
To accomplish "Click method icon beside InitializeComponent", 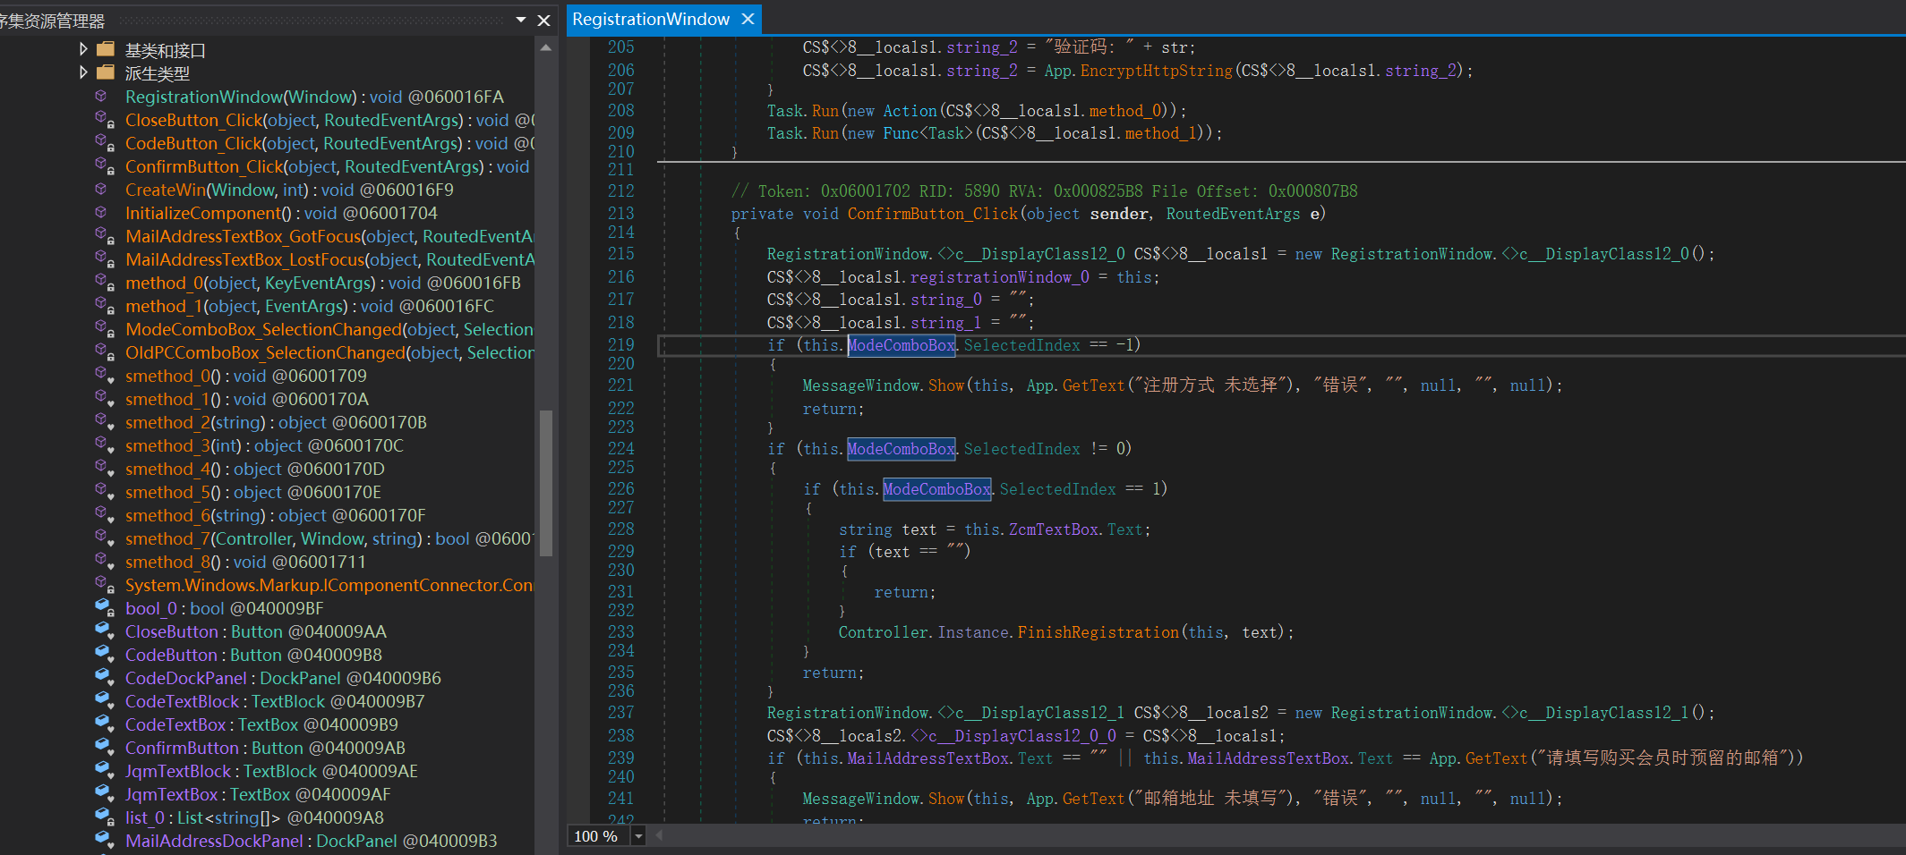I will pyautogui.click(x=102, y=213).
